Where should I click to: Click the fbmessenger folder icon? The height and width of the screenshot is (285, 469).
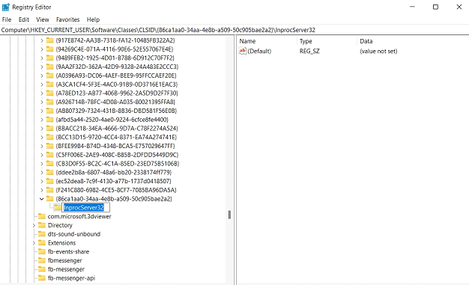tap(42, 260)
